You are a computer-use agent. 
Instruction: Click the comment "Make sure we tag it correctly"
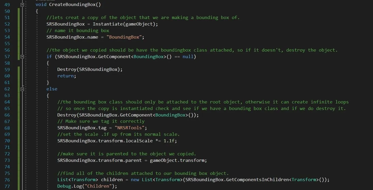click(101, 121)
